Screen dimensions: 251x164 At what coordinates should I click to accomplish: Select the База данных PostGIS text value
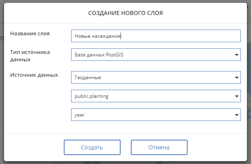[x=100, y=54]
